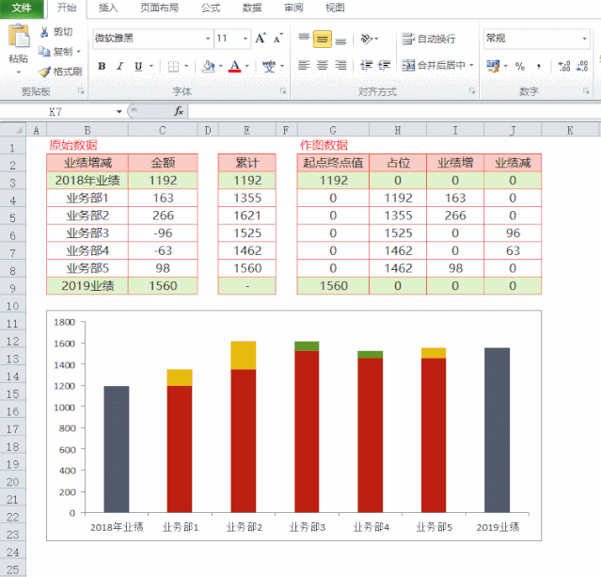Click the Copy (复制) icon
The height and width of the screenshot is (577, 601).
tap(44, 51)
